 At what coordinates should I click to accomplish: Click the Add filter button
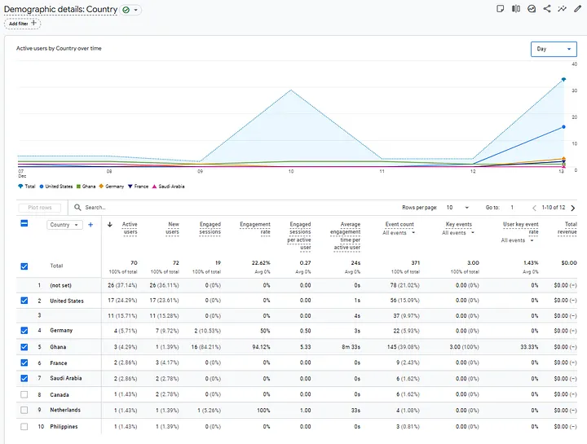(23, 24)
